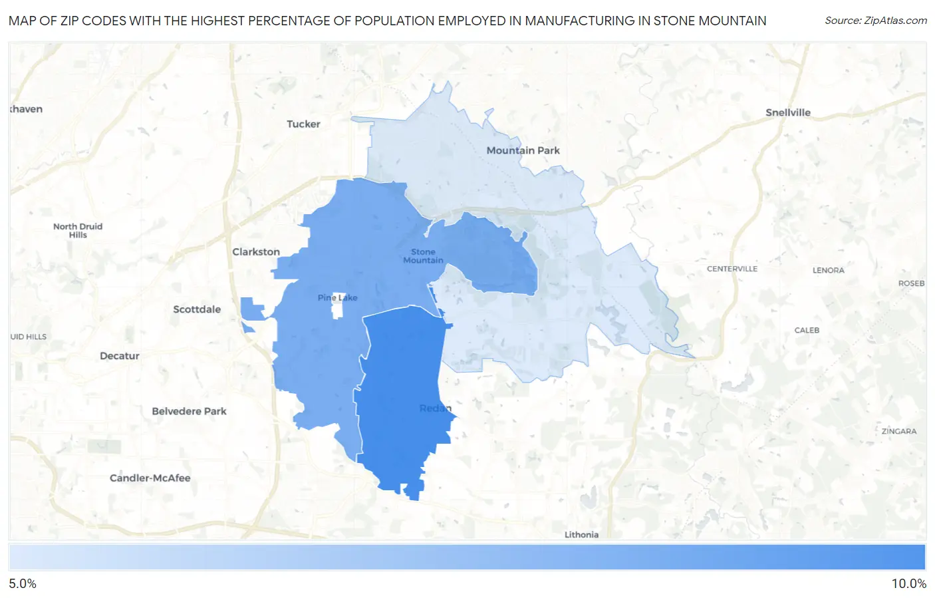Click the Stone Mountain label on map
This screenshot has height=598, width=935.
coord(423,256)
